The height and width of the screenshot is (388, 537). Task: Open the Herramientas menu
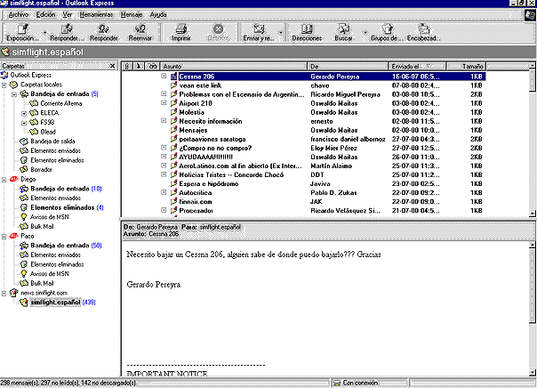96,15
